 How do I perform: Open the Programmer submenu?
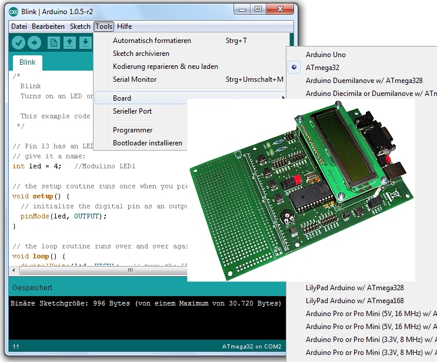132,130
